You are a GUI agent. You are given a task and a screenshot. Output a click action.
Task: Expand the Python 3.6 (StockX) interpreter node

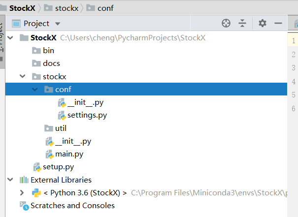22,193
